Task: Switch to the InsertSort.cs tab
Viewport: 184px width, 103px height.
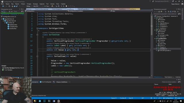Action: coord(124,9)
